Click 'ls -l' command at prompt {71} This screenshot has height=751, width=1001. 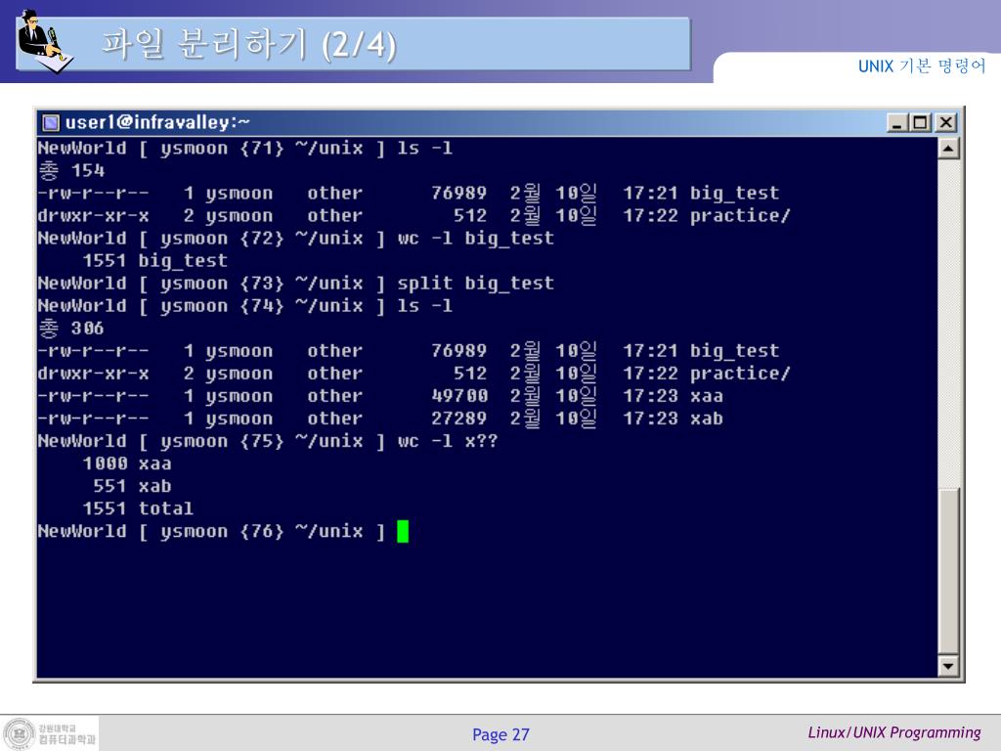tap(424, 149)
